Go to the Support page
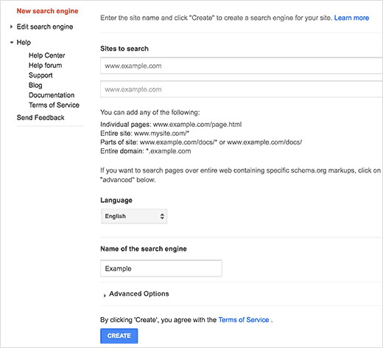383x348 pixels. point(41,75)
